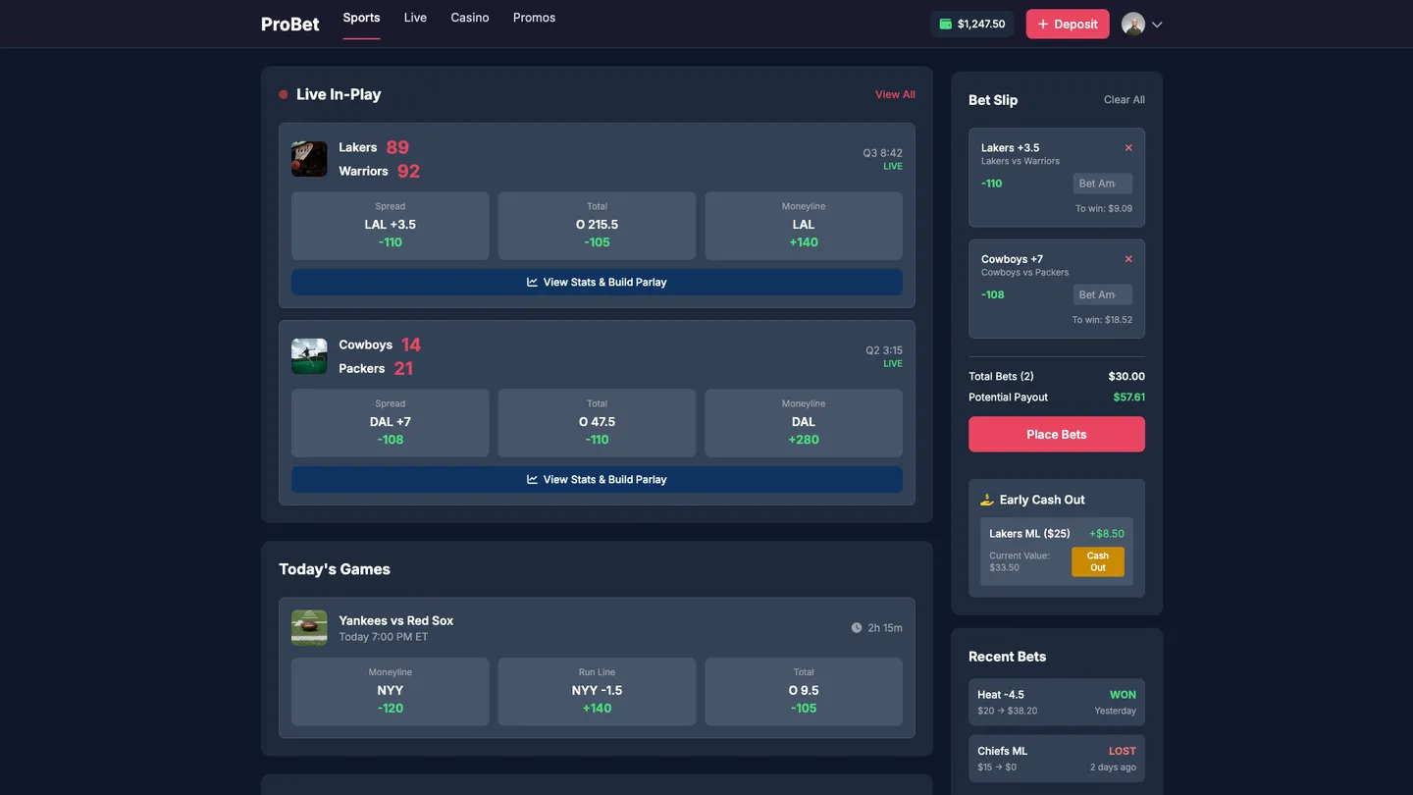
Task: Click the Lakers vs Warriors game thumbnail
Action: pyautogui.click(x=309, y=159)
